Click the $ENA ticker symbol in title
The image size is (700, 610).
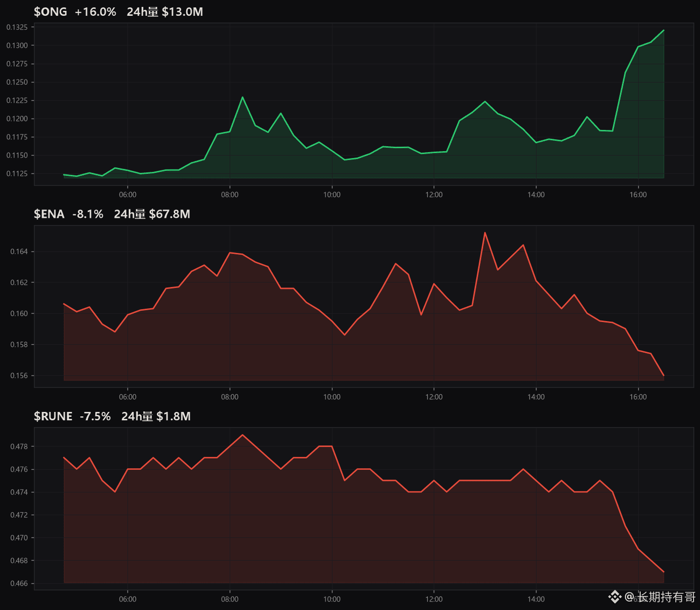(x=49, y=214)
